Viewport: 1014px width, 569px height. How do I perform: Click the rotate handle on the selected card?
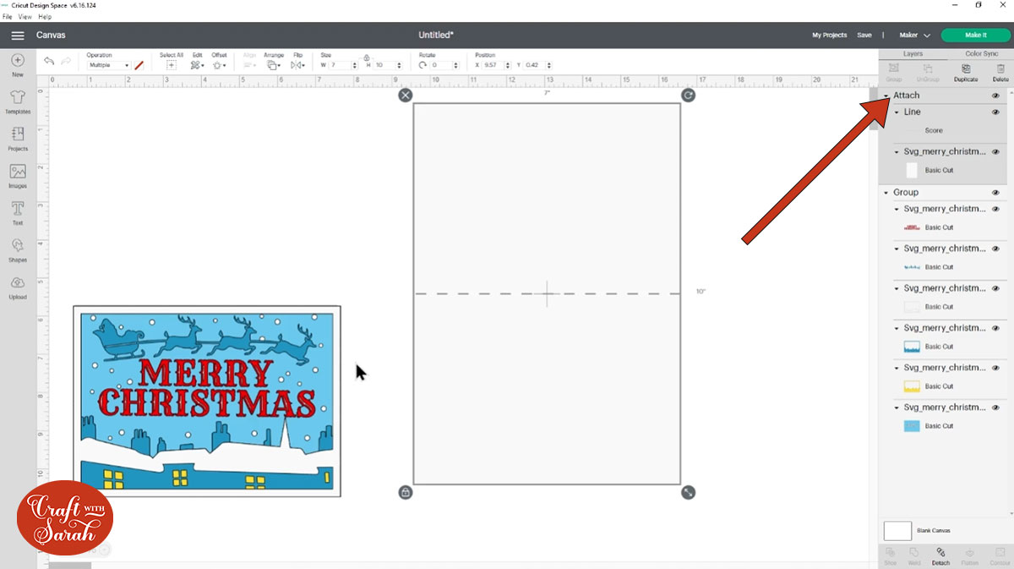[x=688, y=95]
